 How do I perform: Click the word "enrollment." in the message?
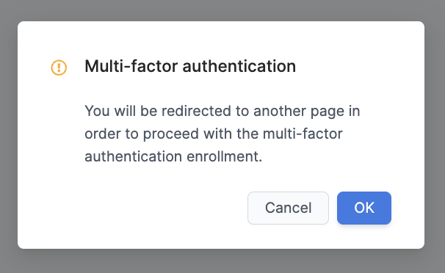(224, 156)
